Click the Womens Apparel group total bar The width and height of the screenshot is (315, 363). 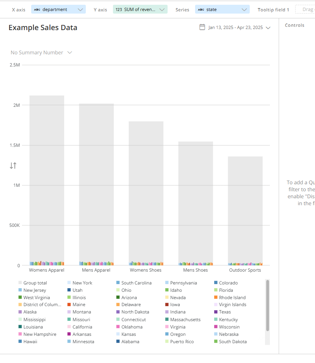pos(47,176)
